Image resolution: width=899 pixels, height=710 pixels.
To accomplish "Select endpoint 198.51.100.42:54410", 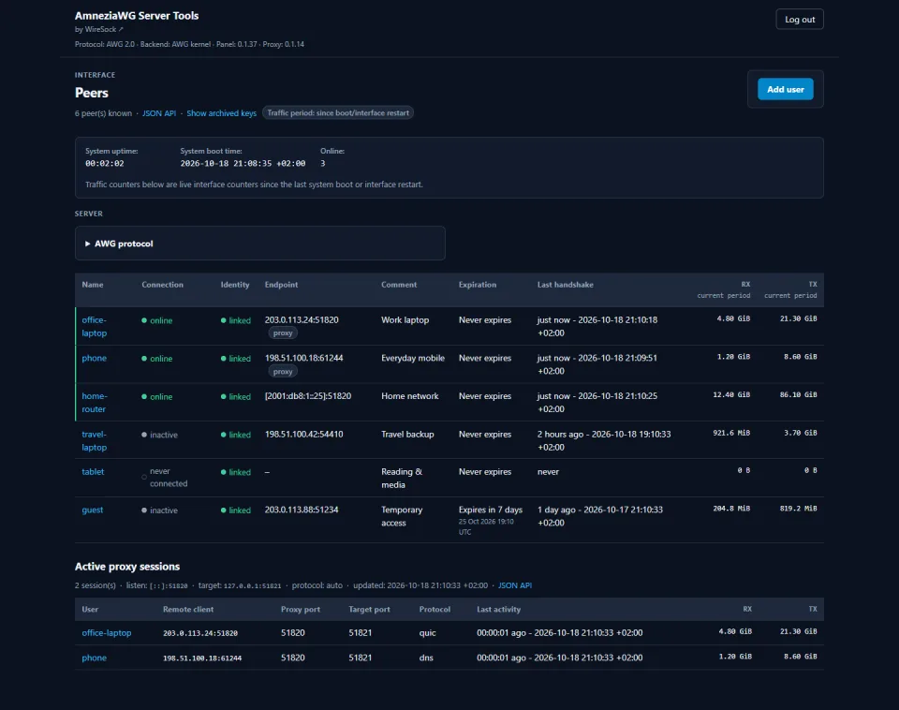I will (x=303, y=434).
